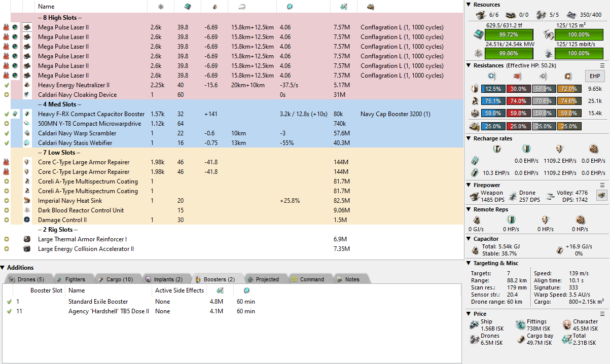
Task: Collapse the Firepower panel
Action: point(469,185)
